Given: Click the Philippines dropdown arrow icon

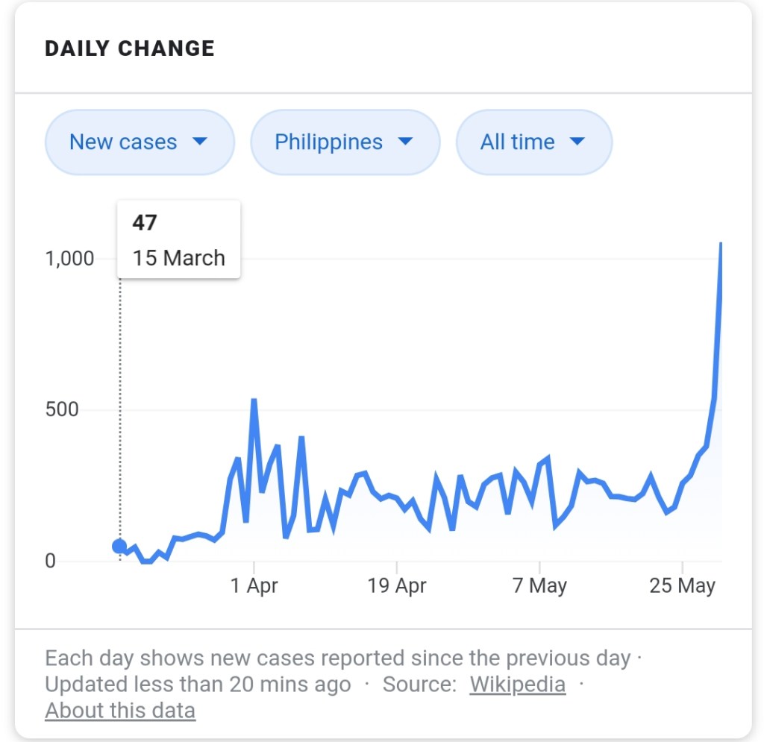Looking at the screenshot, I should coord(405,141).
